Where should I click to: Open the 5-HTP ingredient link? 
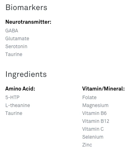point(12,97)
